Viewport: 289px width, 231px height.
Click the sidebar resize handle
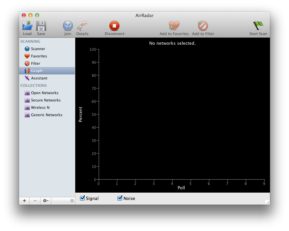pyautogui.click(x=72, y=201)
